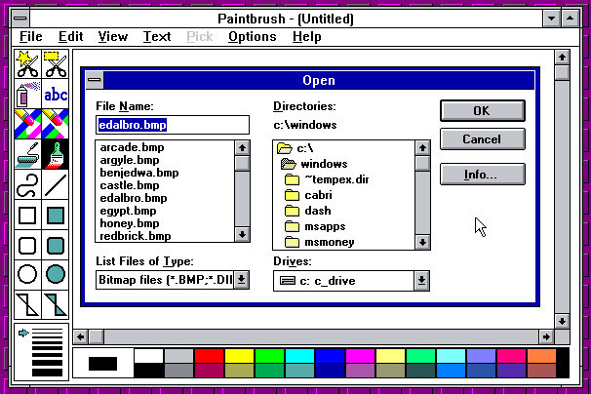Viewport: 591px width, 394px height.
Task: Select the orange color swatch
Action: (541, 356)
